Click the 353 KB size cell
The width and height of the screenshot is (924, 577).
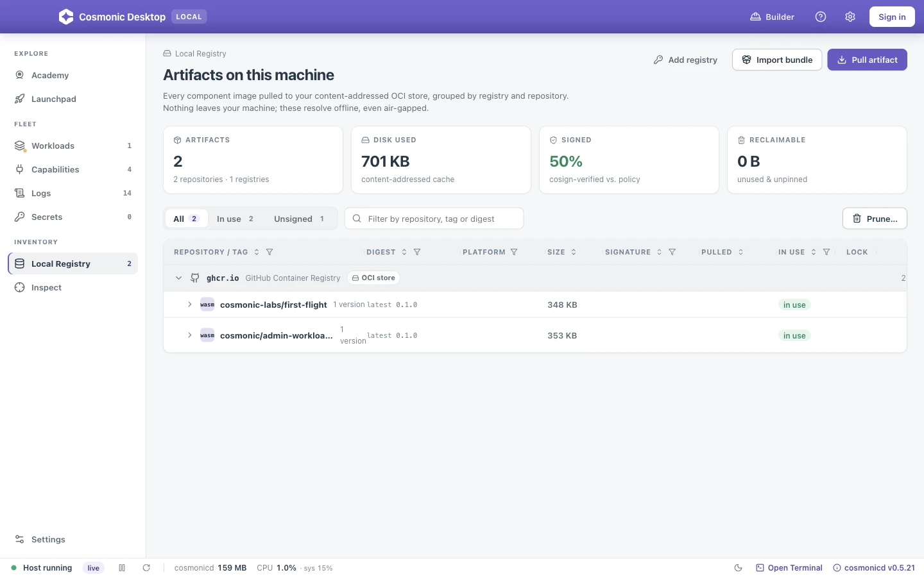(x=562, y=335)
